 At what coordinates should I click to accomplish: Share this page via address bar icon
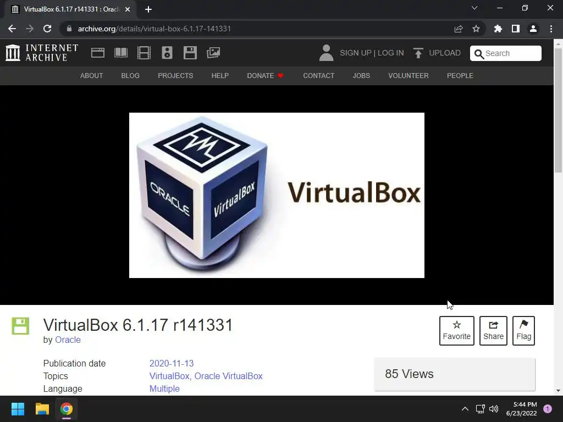(x=459, y=29)
